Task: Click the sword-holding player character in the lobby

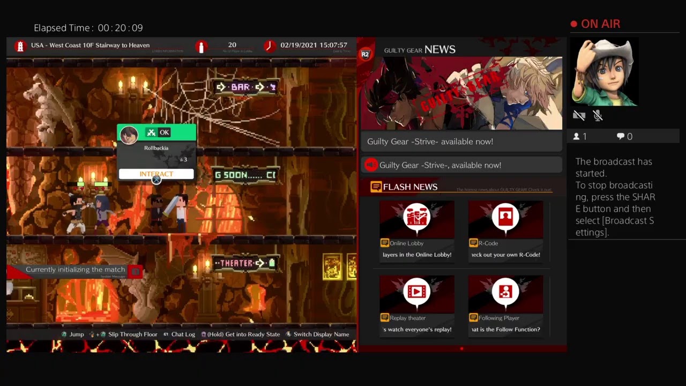Action: [180, 212]
